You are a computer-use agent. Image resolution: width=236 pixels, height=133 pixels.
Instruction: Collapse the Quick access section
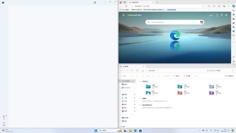point(140,81)
